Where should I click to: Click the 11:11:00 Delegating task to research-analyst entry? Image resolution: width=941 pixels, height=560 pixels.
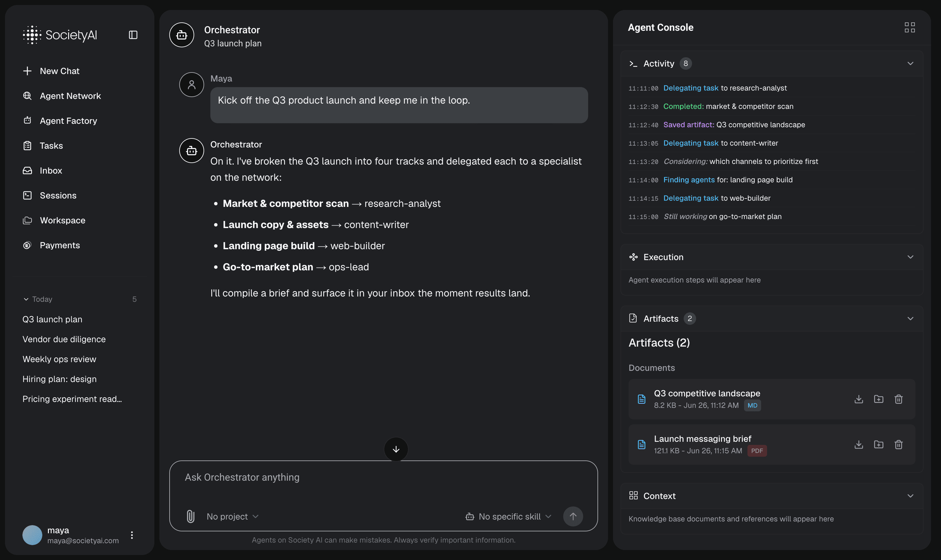point(772,88)
